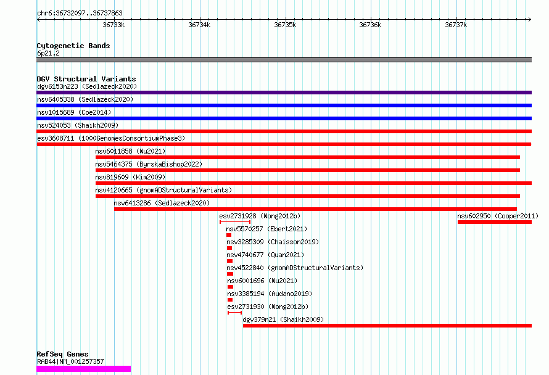Click the gray 6p21.2 cytogenetic band bar
Image resolution: width=549 pixels, height=375 pixels.
coord(284,60)
